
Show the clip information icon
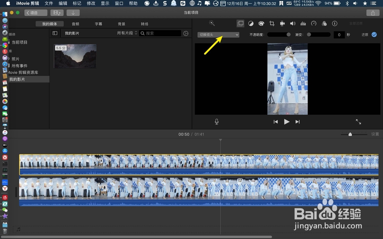click(335, 23)
